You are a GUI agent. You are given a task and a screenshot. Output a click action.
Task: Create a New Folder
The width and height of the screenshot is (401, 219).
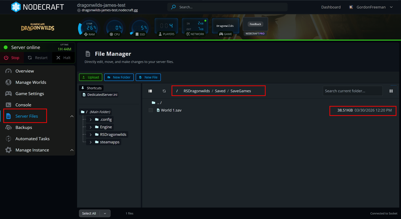[119, 77]
